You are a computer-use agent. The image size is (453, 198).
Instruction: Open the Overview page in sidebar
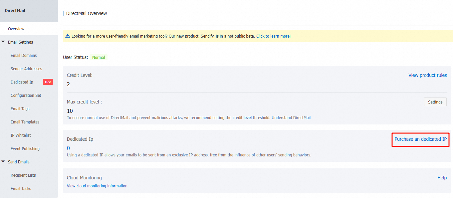click(16, 29)
